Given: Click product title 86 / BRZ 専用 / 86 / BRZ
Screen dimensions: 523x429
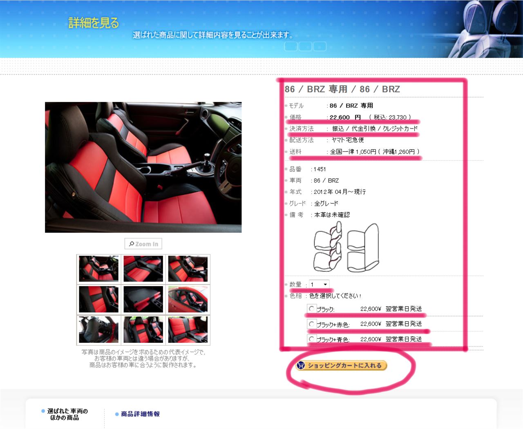Looking at the screenshot, I should pos(342,89).
